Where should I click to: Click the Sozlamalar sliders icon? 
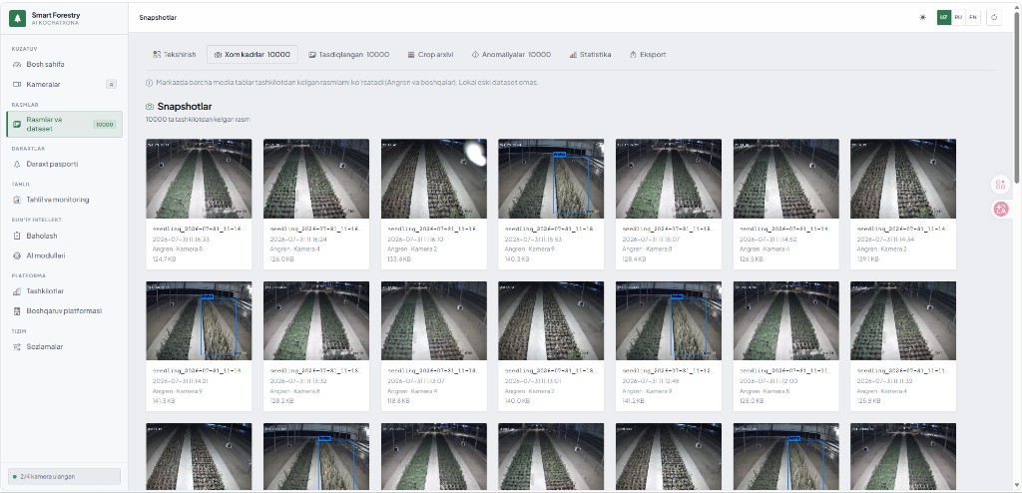point(18,347)
